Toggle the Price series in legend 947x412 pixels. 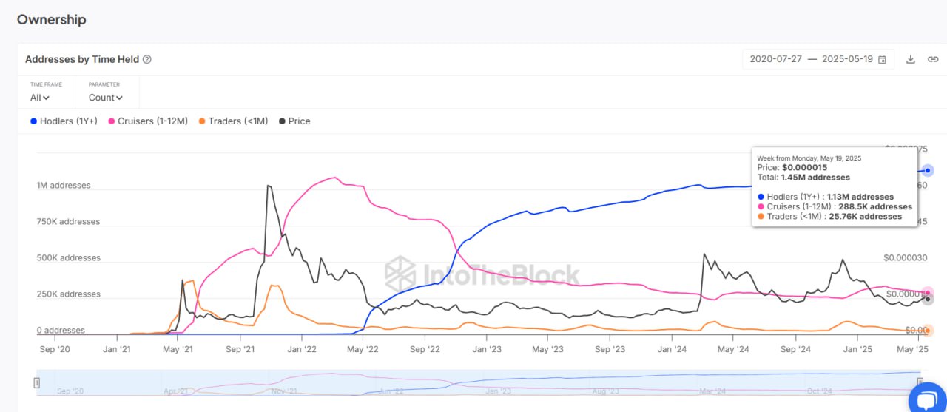pos(294,121)
